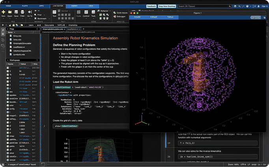Click the Find tool in the Navigate group
Image resolution: width=269 pixels, height=167 pixels.
tap(38, 15)
